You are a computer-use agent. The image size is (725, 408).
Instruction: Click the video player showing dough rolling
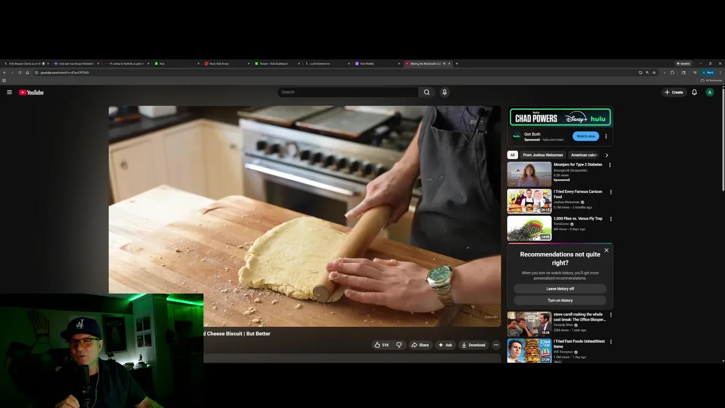pyautogui.click(x=305, y=216)
